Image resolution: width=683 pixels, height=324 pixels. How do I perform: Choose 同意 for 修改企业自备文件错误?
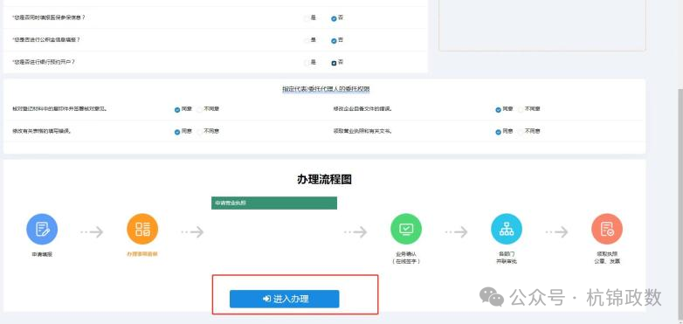498,110
